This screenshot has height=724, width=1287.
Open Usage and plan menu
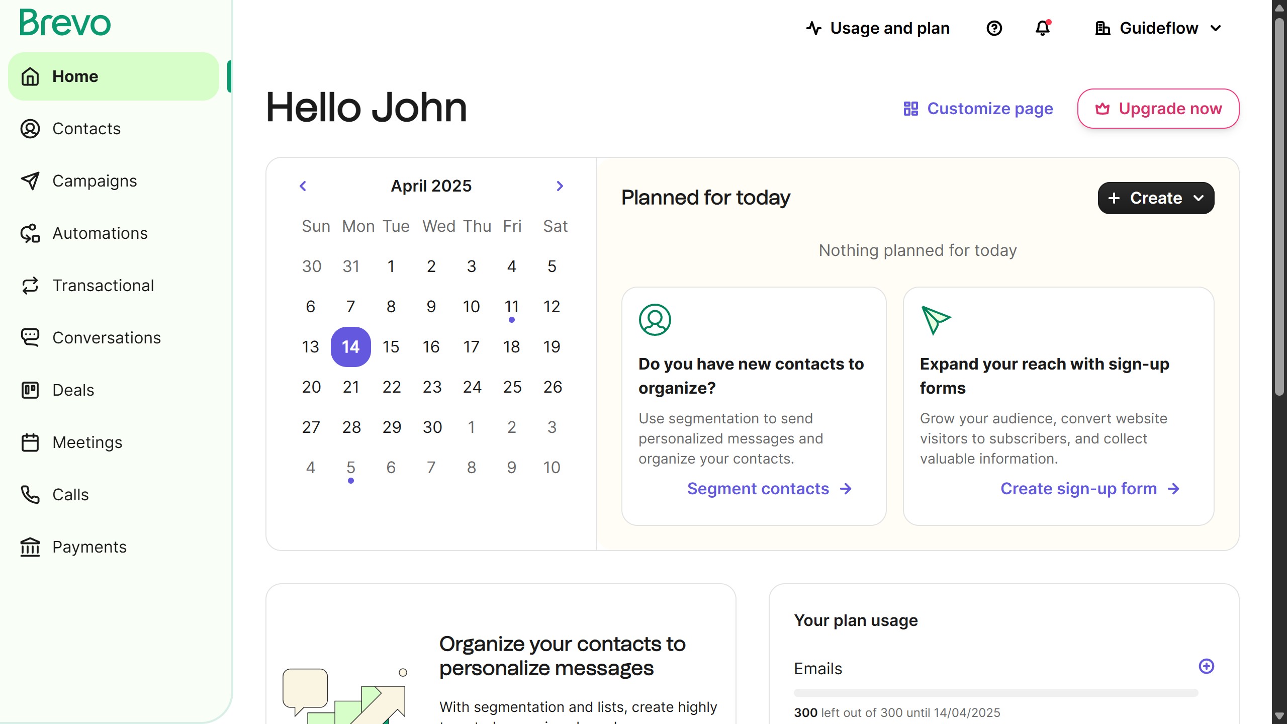878,28
